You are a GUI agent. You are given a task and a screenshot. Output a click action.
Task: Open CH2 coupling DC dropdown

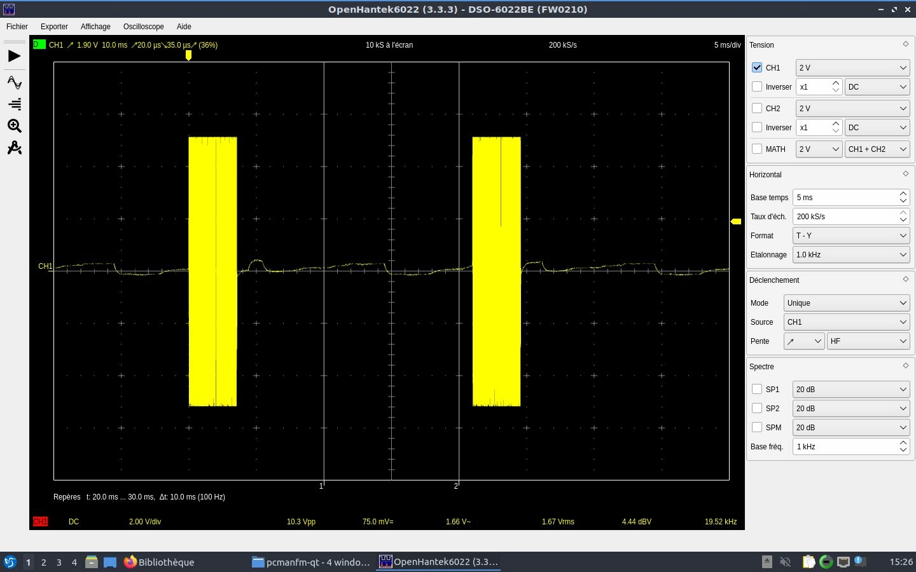(x=877, y=127)
